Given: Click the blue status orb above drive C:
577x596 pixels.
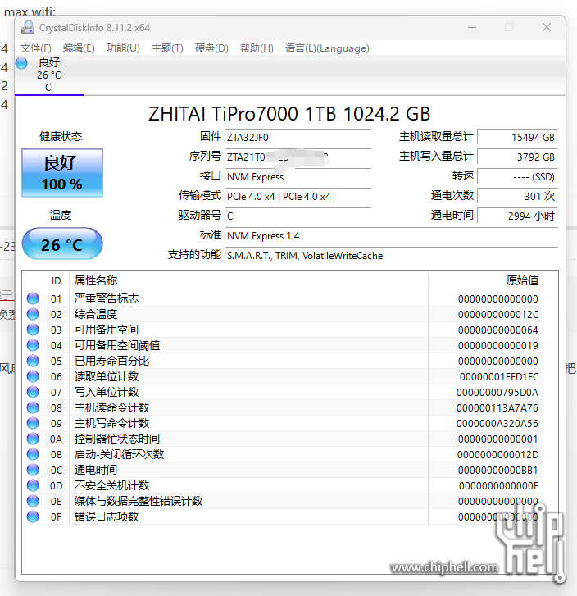Looking at the screenshot, I should (21, 63).
